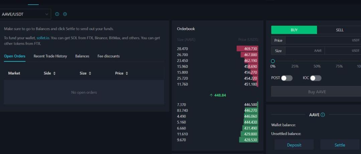The height and width of the screenshot is (154, 361).
Task: Open the Balances tab
Action: click(x=82, y=56)
